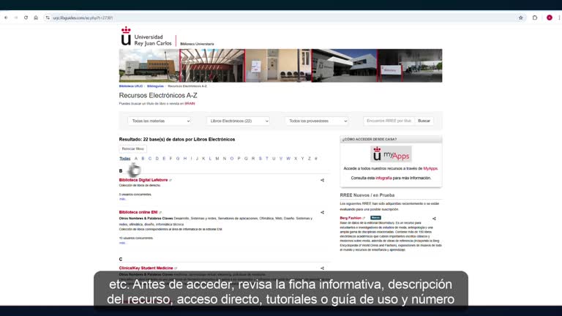Filter resources by letter E
Screen dimensions: 562x316
(x=164, y=159)
